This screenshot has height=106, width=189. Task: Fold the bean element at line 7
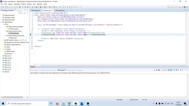coord(33,25)
